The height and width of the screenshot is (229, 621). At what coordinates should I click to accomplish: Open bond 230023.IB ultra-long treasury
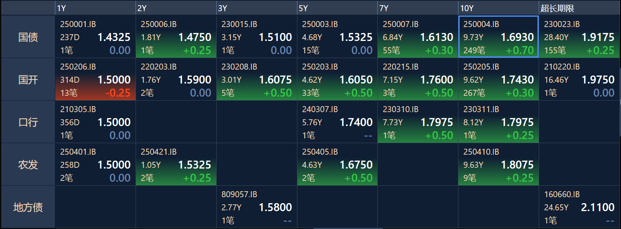[579, 37]
